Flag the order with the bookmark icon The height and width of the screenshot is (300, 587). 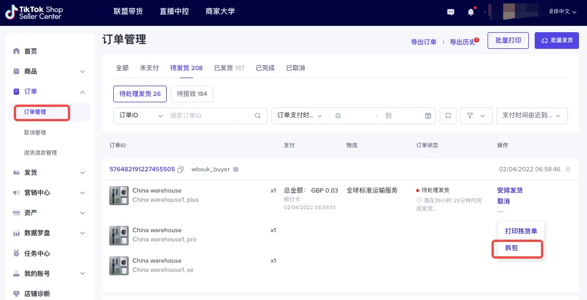[568, 170]
